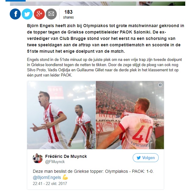Screen dimensions: 195x192
Task: Open tweet info icon on photo
Action: pyautogui.click(x=160, y=85)
